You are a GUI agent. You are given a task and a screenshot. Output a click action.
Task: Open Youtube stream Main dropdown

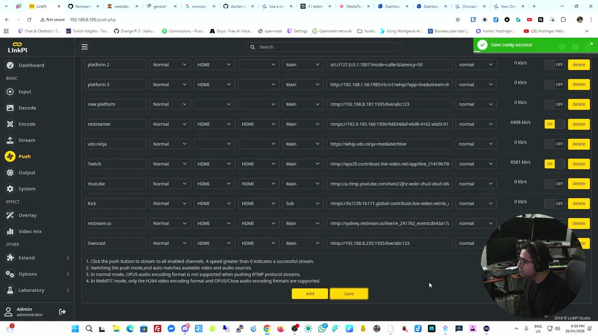click(303, 183)
